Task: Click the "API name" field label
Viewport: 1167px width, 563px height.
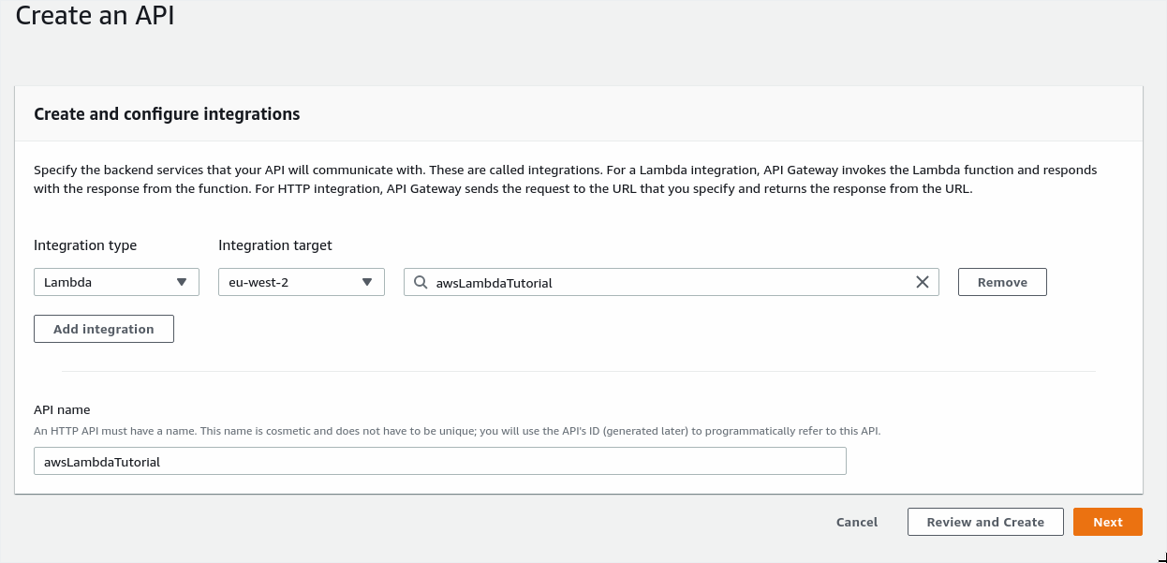Action: 62,409
